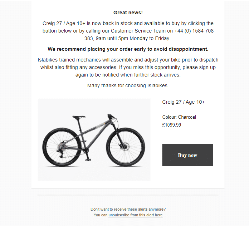
Task: Click the Colour: Charcoal label
Action: pyautogui.click(x=179, y=117)
